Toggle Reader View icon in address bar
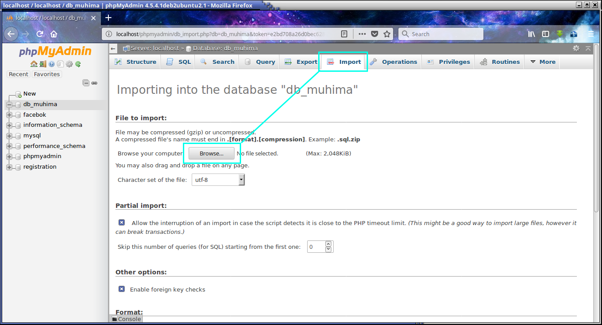 click(x=344, y=34)
